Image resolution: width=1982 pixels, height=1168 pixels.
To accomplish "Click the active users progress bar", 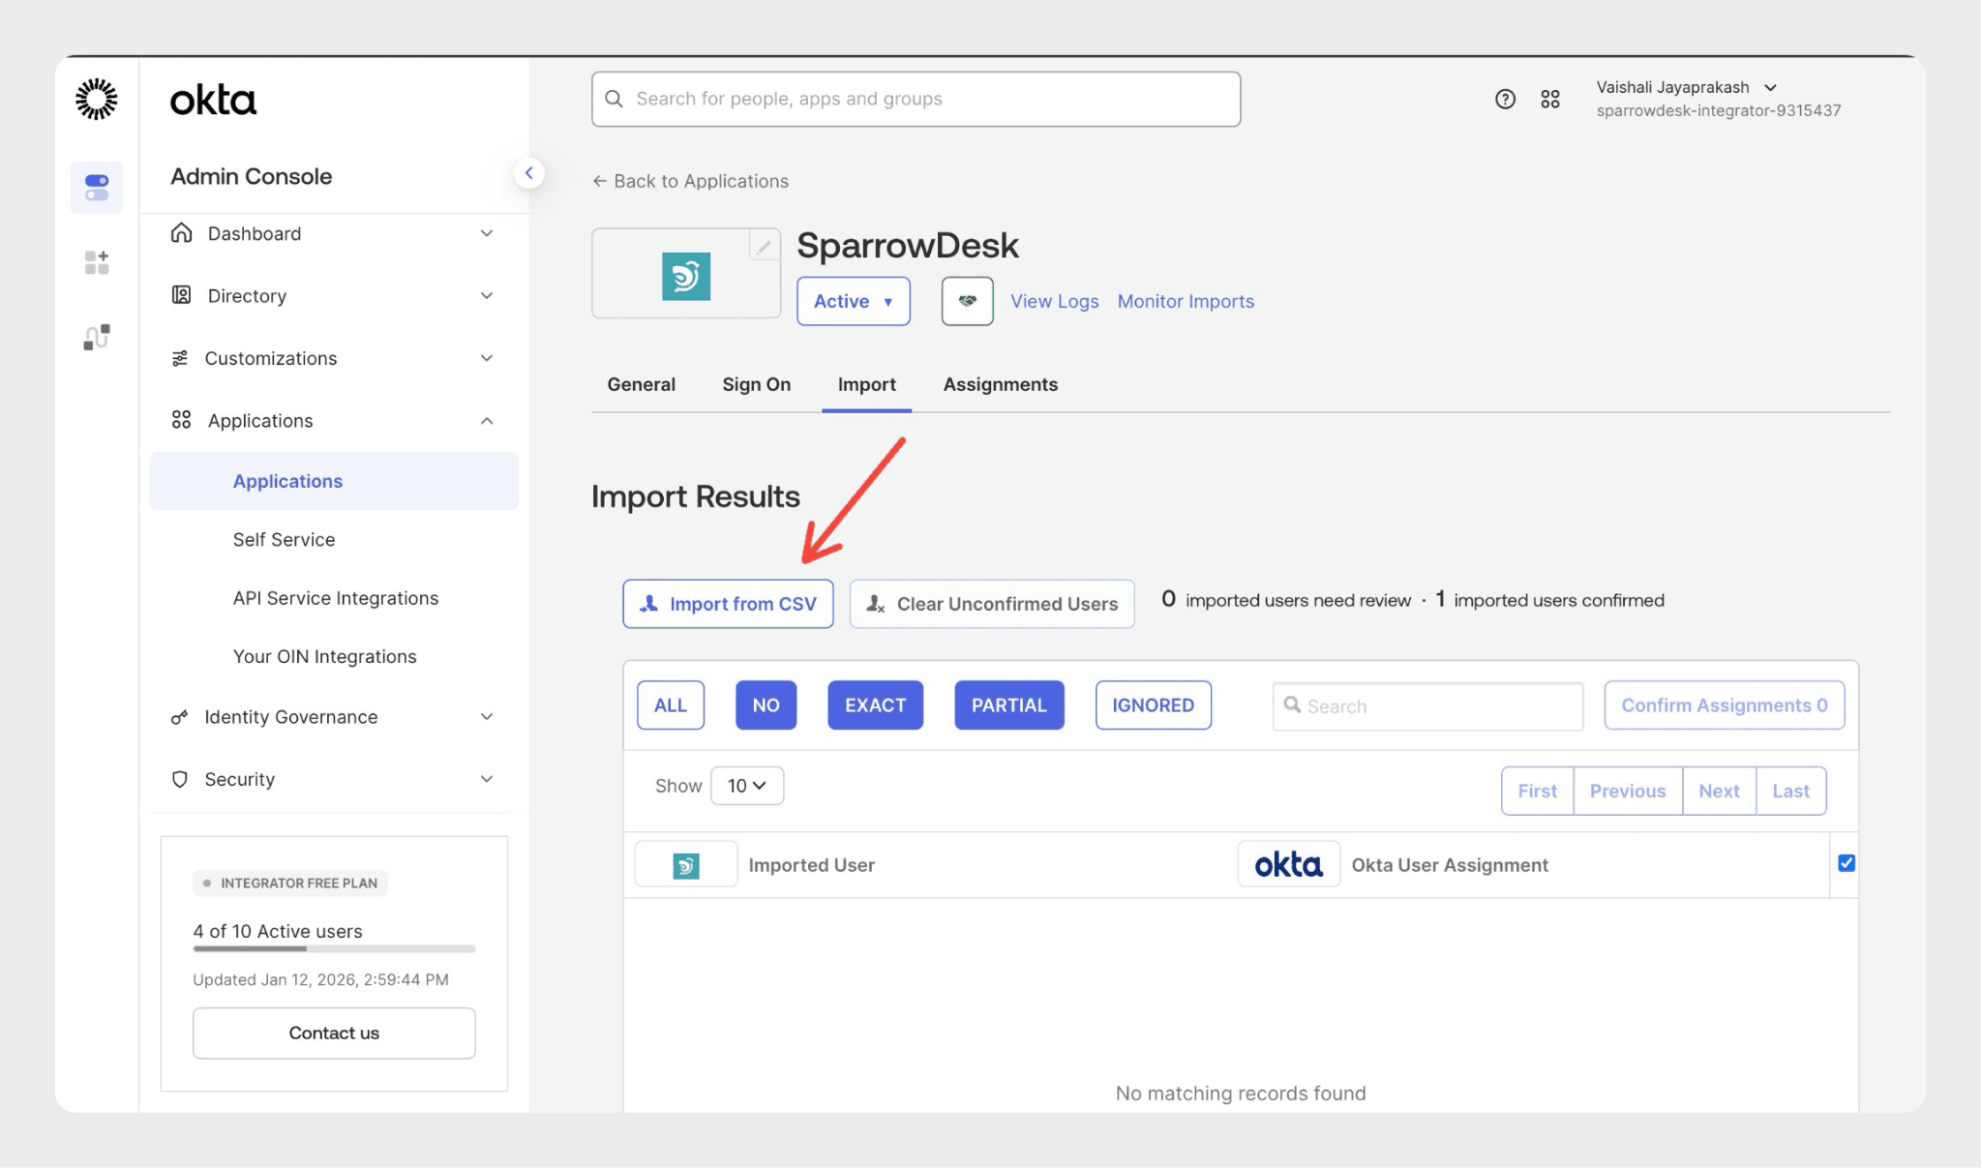I will point(334,949).
